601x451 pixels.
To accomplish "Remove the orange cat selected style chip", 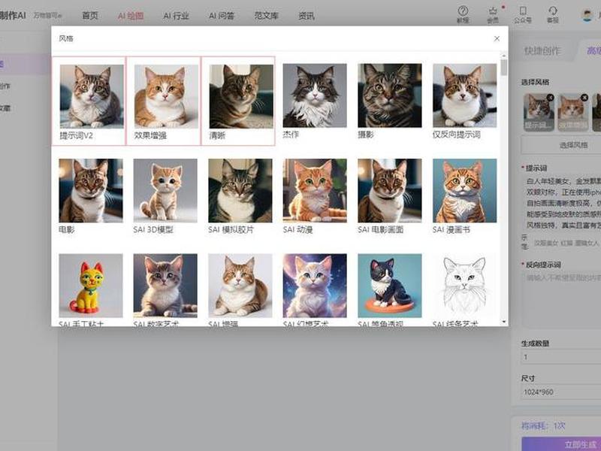I will click(584, 98).
